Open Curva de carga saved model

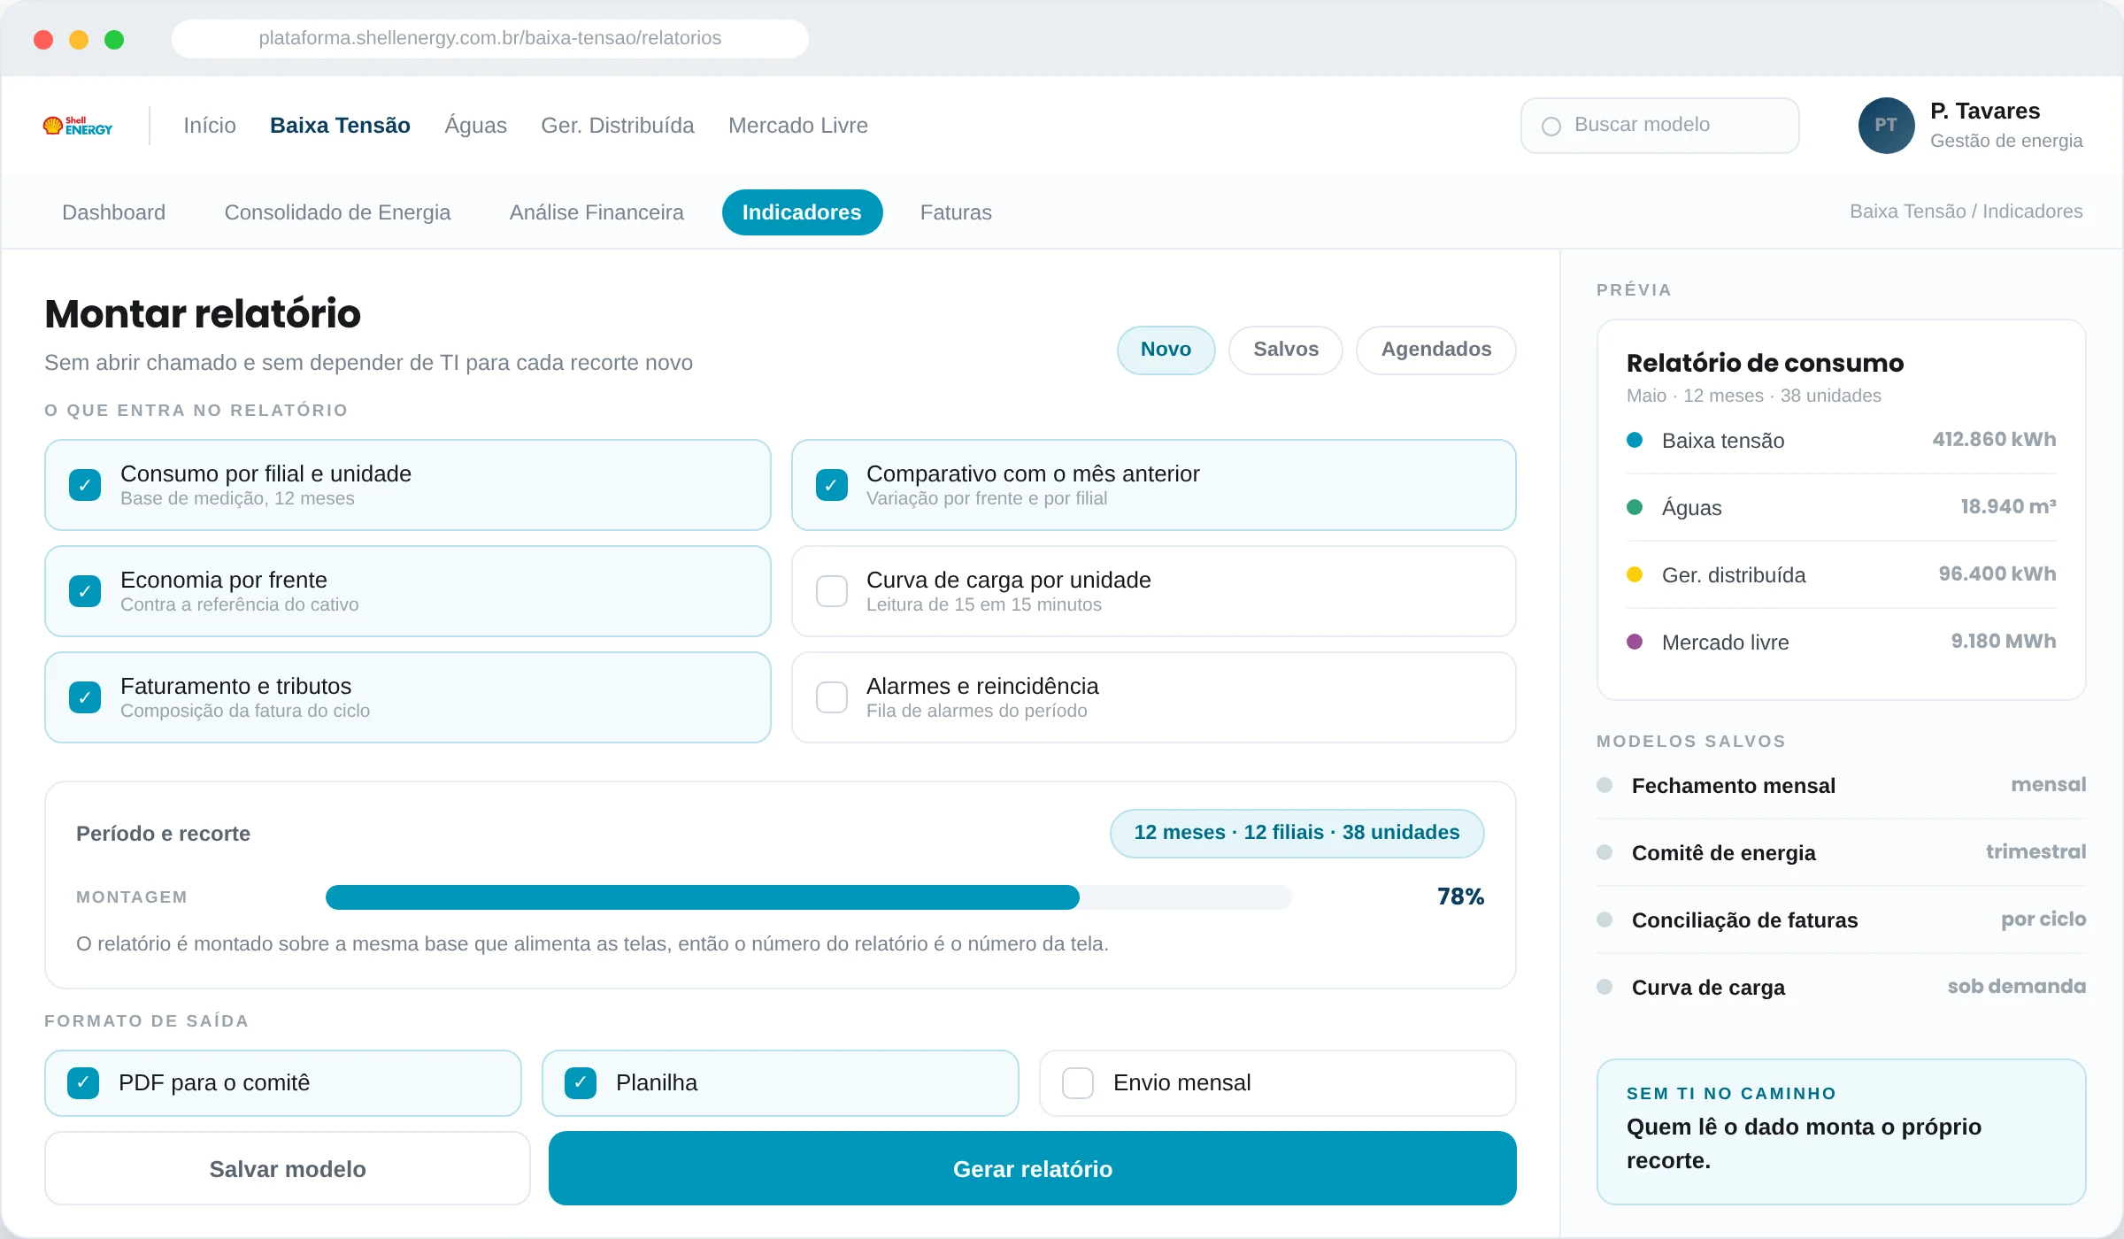[x=1841, y=988]
